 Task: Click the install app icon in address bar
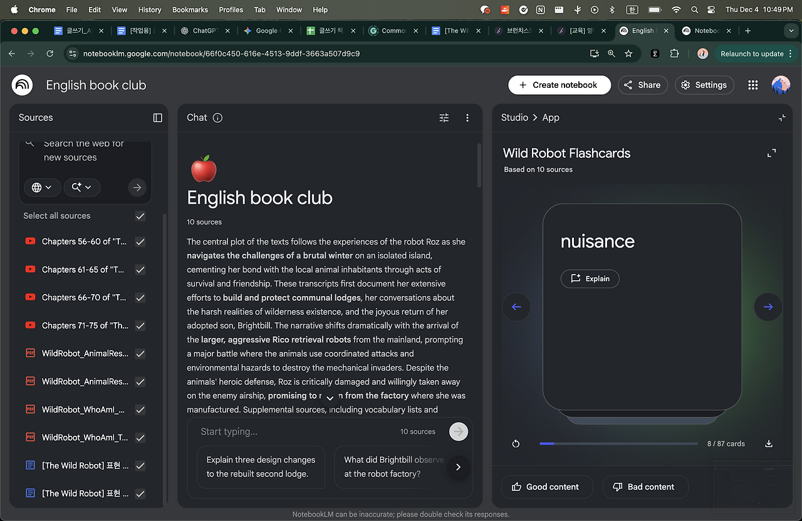pyautogui.click(x=595, y=54)
